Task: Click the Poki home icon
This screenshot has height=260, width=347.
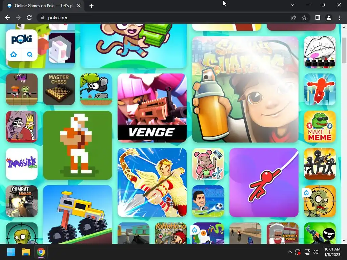Action: click(x=14, y=55)
